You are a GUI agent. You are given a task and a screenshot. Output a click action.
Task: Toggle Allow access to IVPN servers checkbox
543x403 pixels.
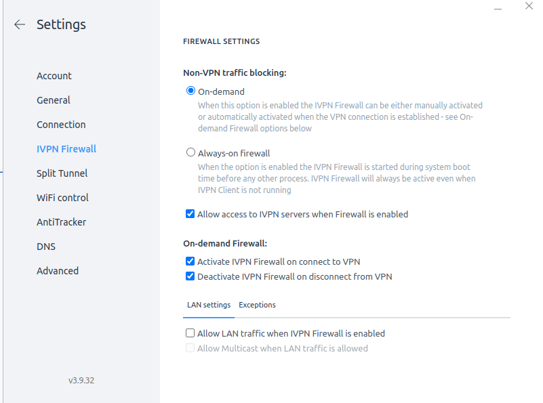190,214
